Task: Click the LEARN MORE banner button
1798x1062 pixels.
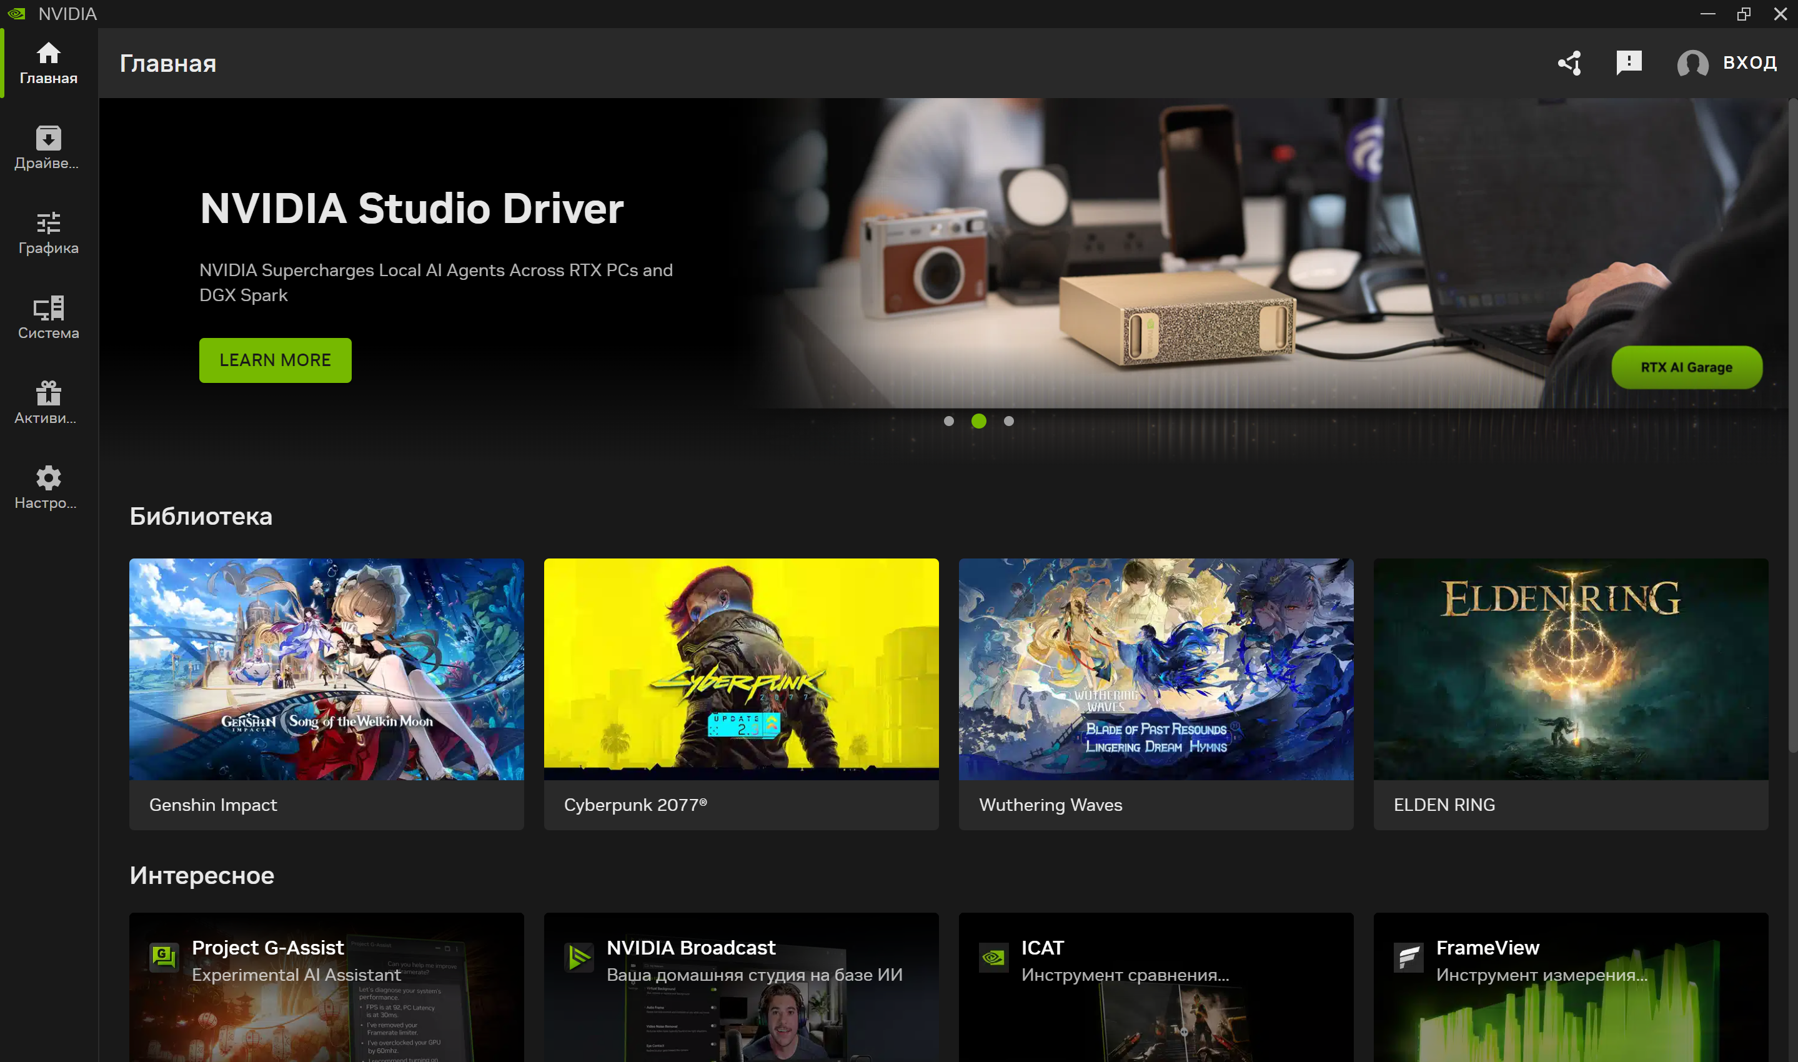Action: (x=276, y=360)
